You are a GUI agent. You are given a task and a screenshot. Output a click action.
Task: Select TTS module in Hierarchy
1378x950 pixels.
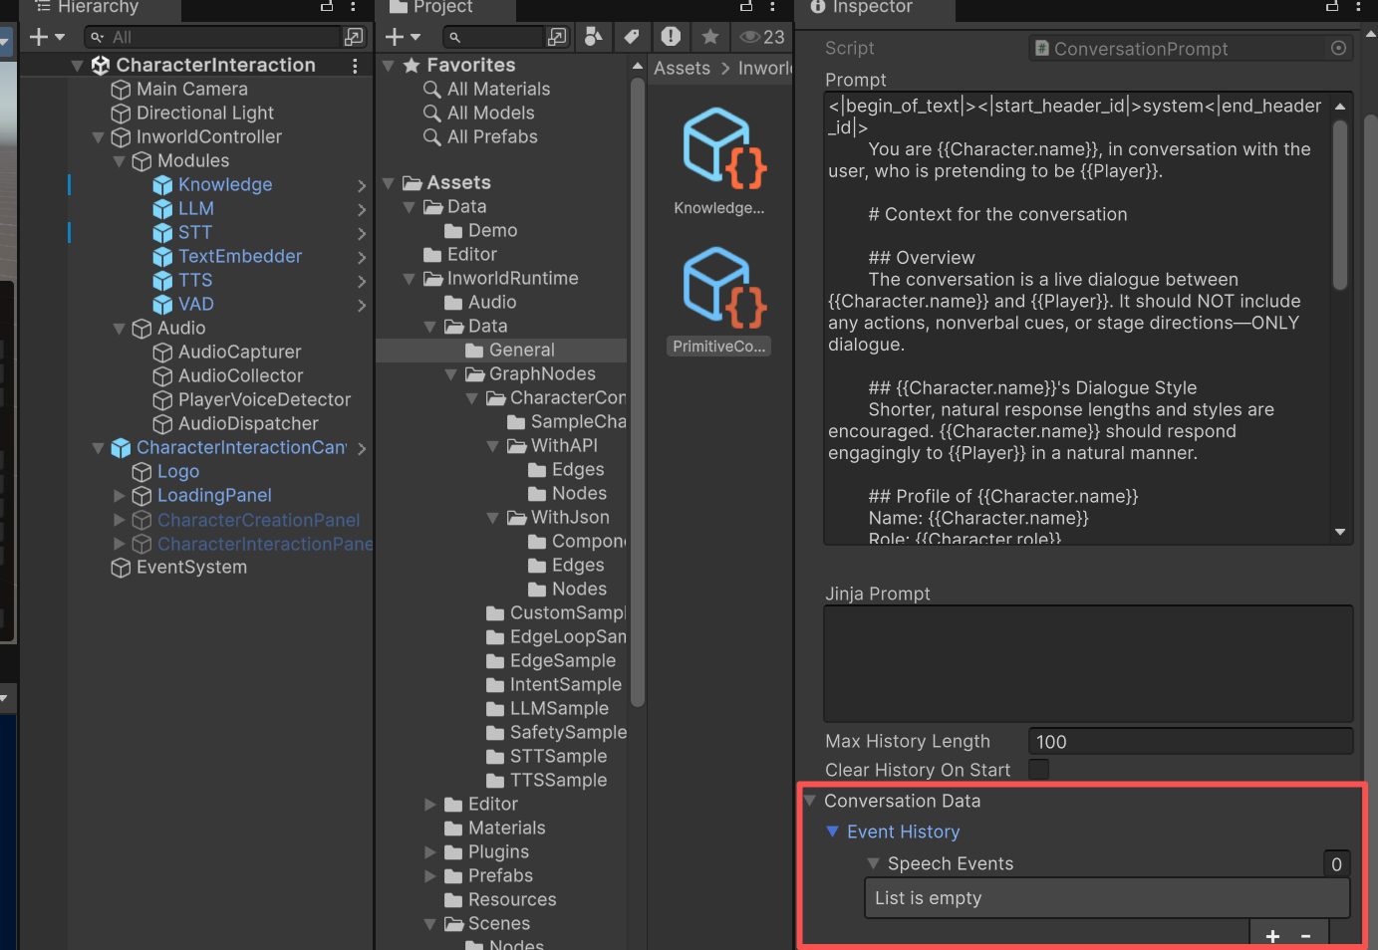195,280
